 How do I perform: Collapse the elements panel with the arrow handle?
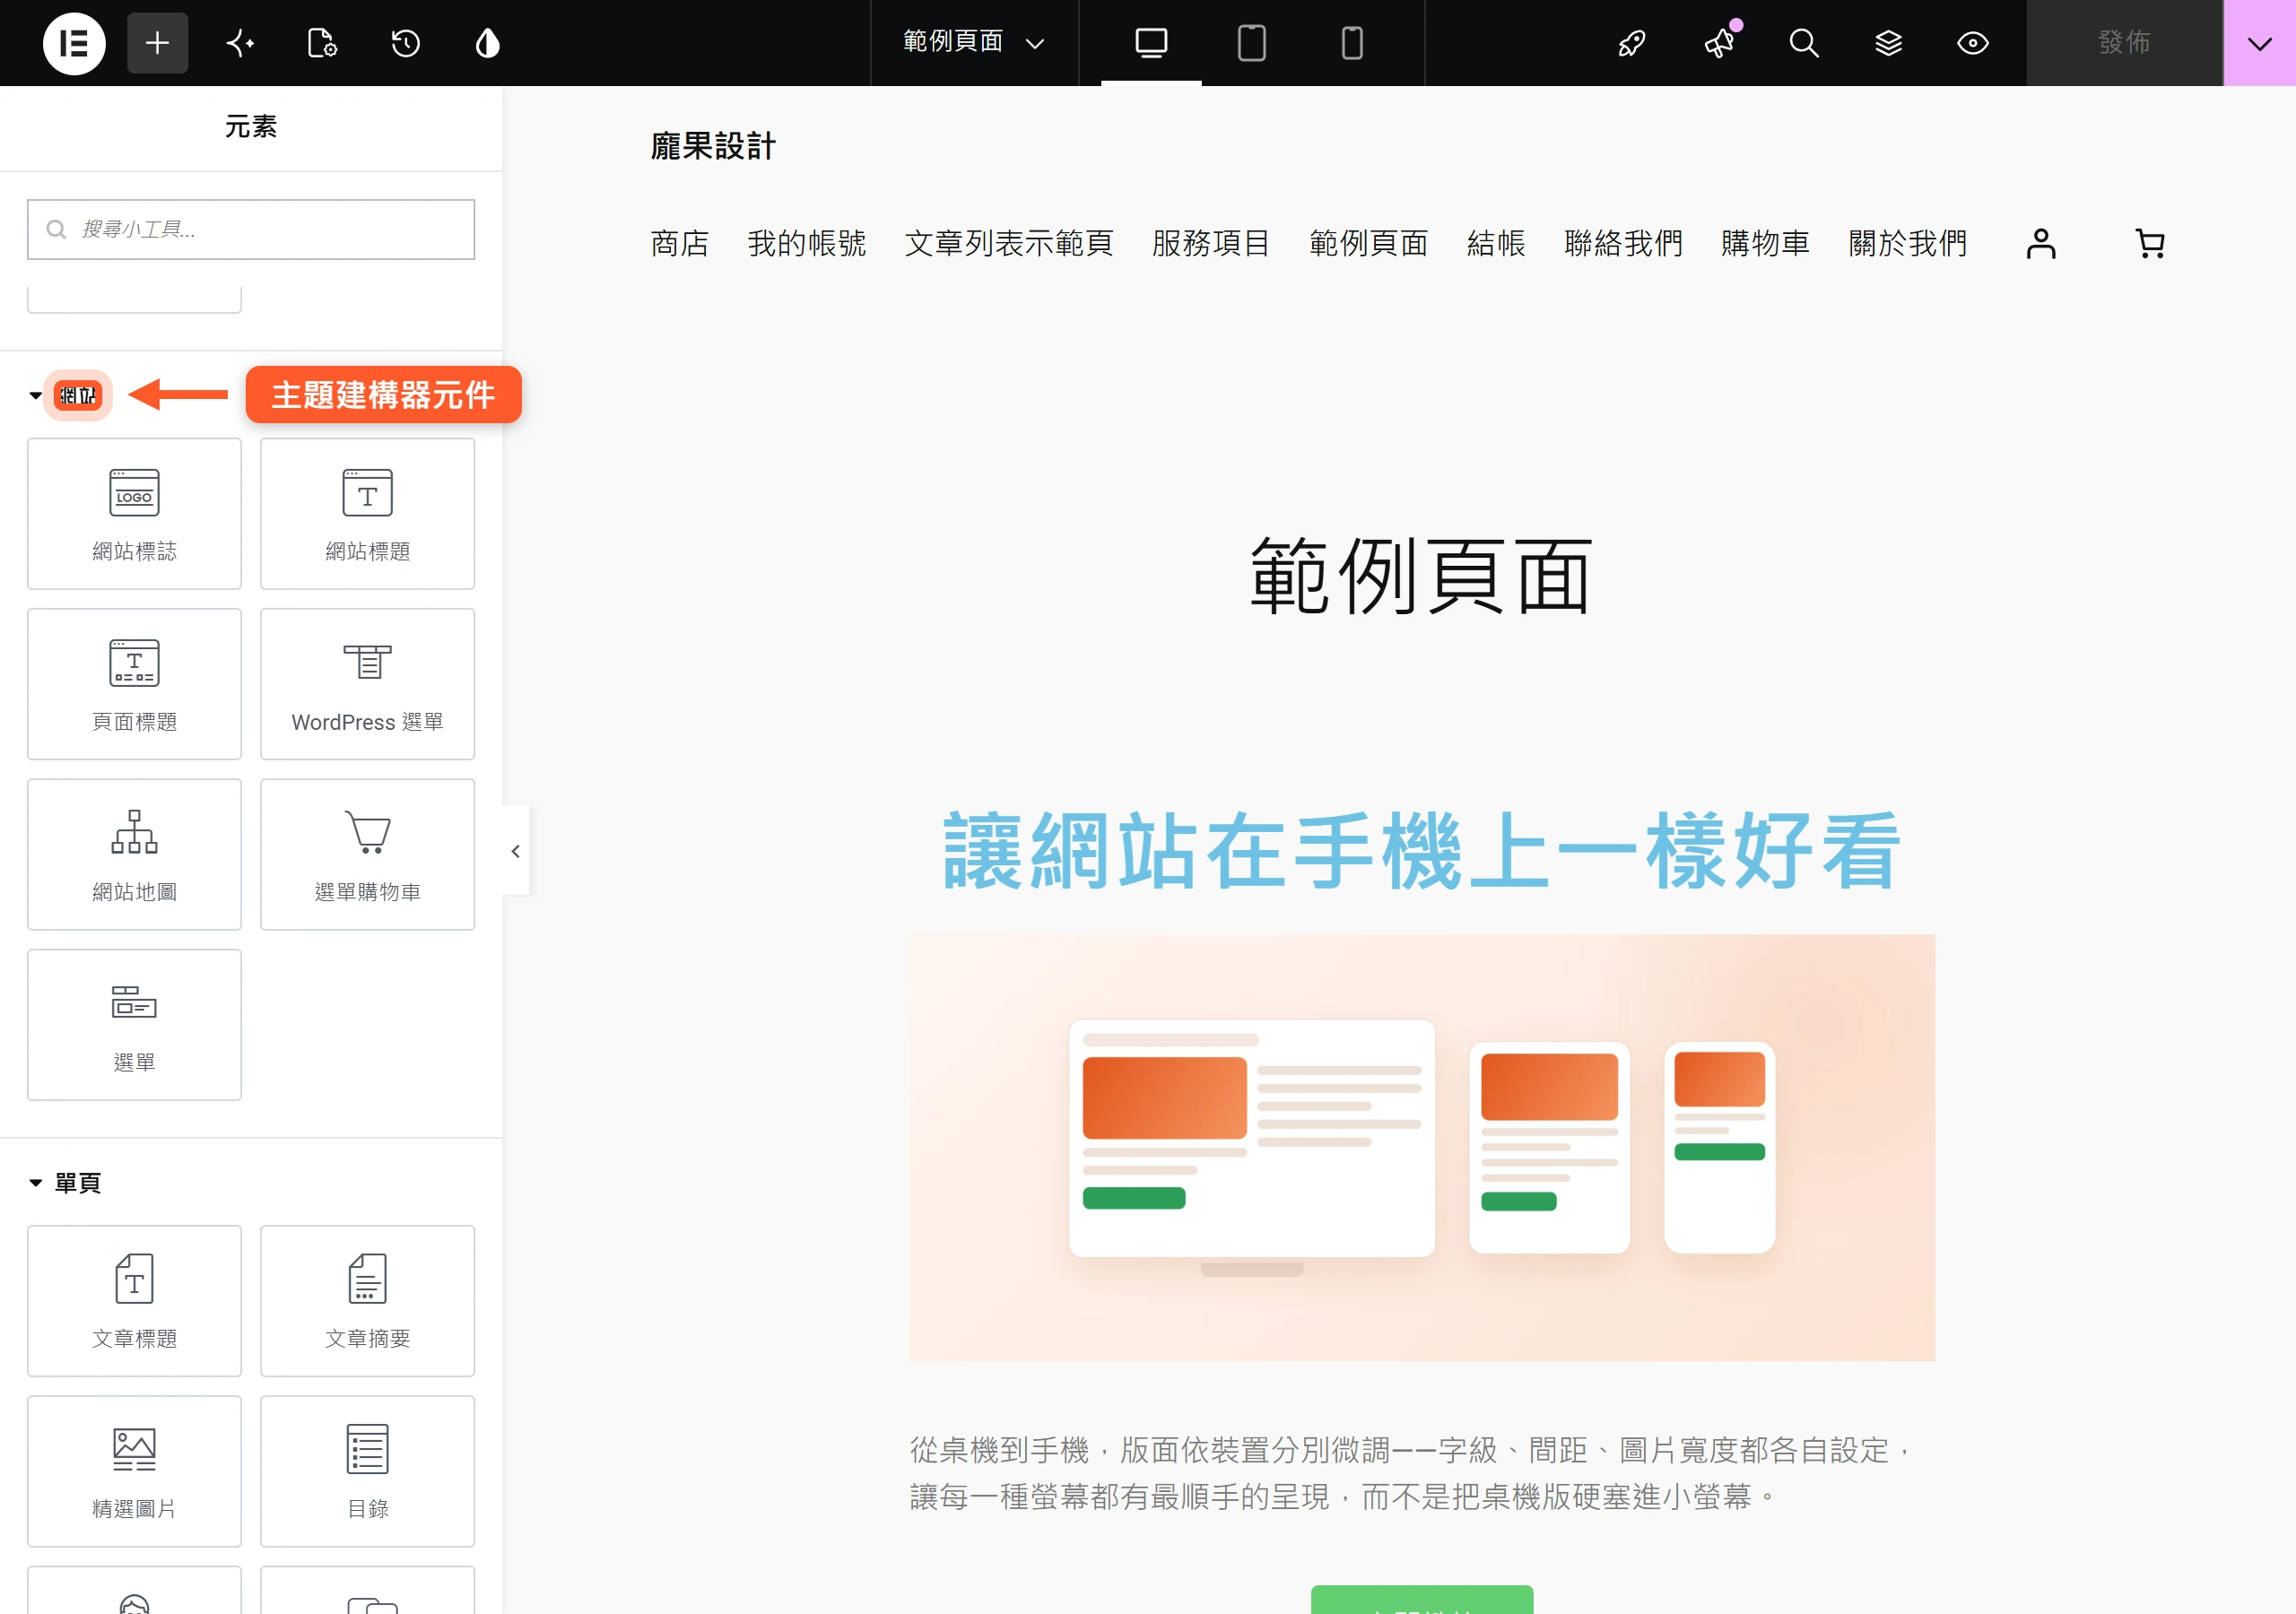(x=515, y=851)
